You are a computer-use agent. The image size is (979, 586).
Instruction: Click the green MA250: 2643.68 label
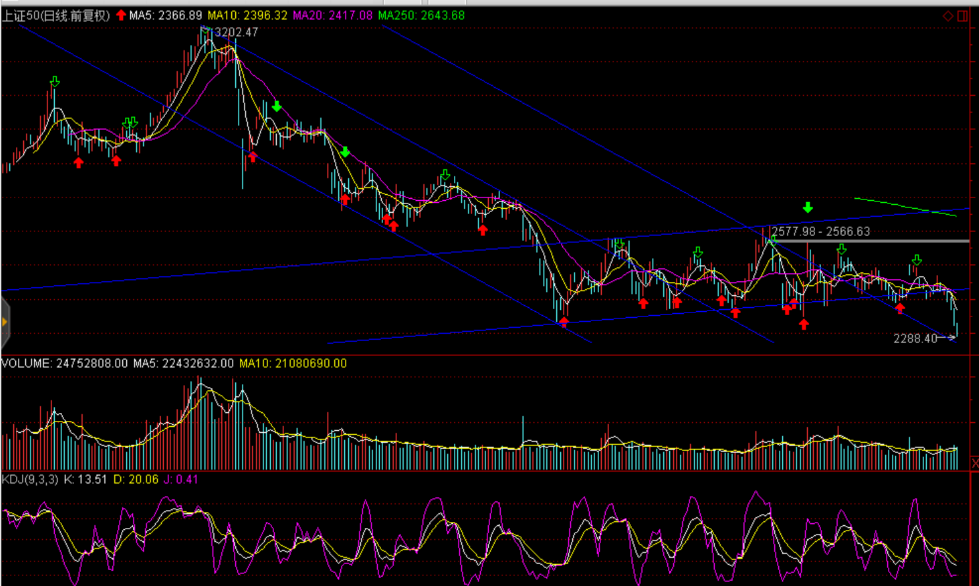click(421, 15)
